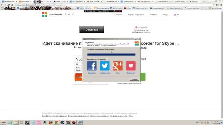Screen dimensions: 223x125
Task: Open the Новости menu item
Action: tap(153, 15)
